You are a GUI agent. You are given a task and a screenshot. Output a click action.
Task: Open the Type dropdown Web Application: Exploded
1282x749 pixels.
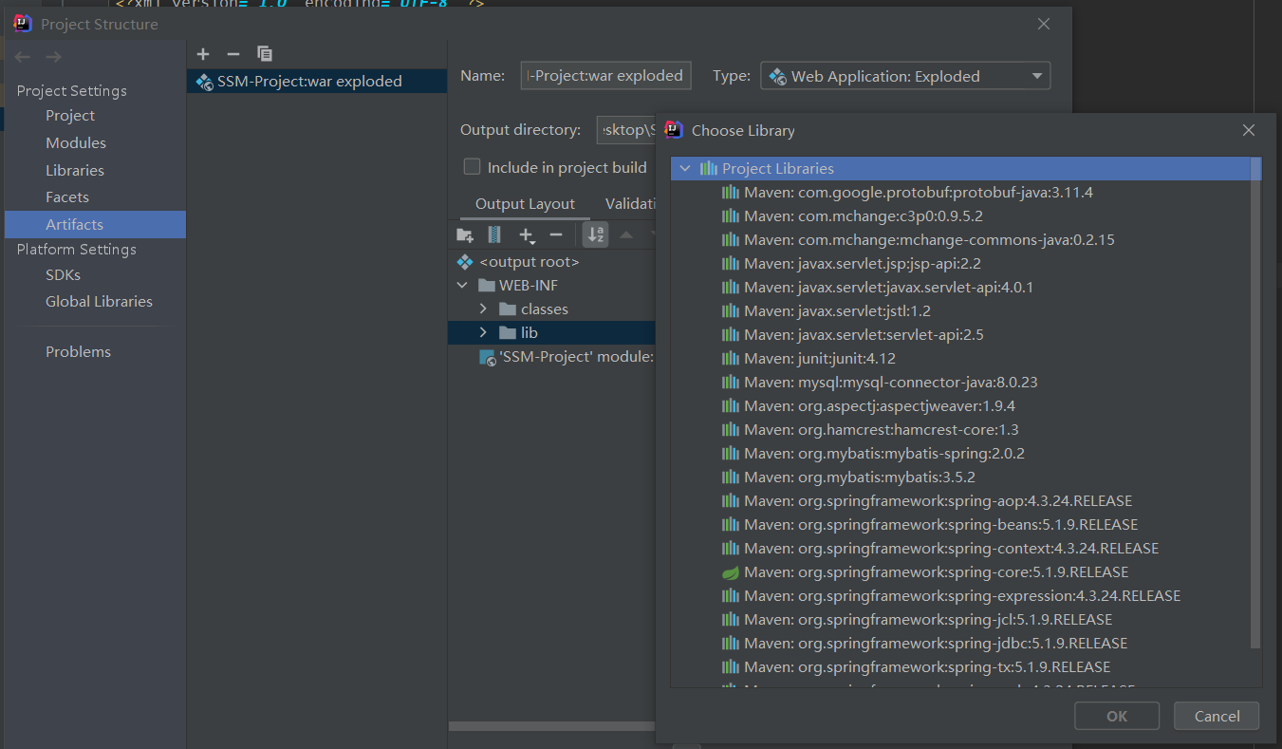(905, 76)
